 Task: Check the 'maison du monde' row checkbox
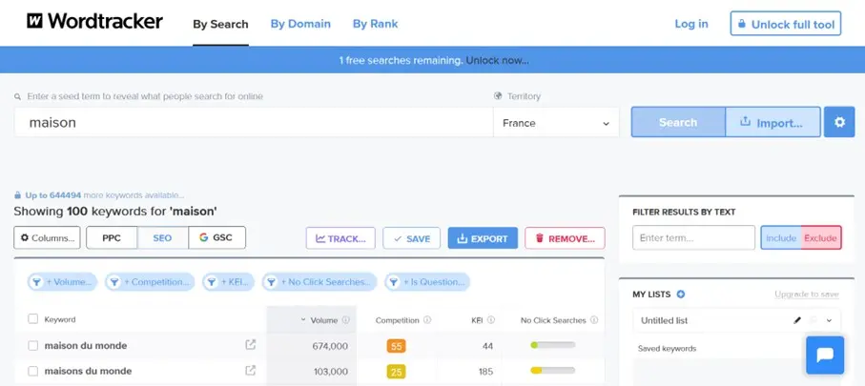pos(33,346)
